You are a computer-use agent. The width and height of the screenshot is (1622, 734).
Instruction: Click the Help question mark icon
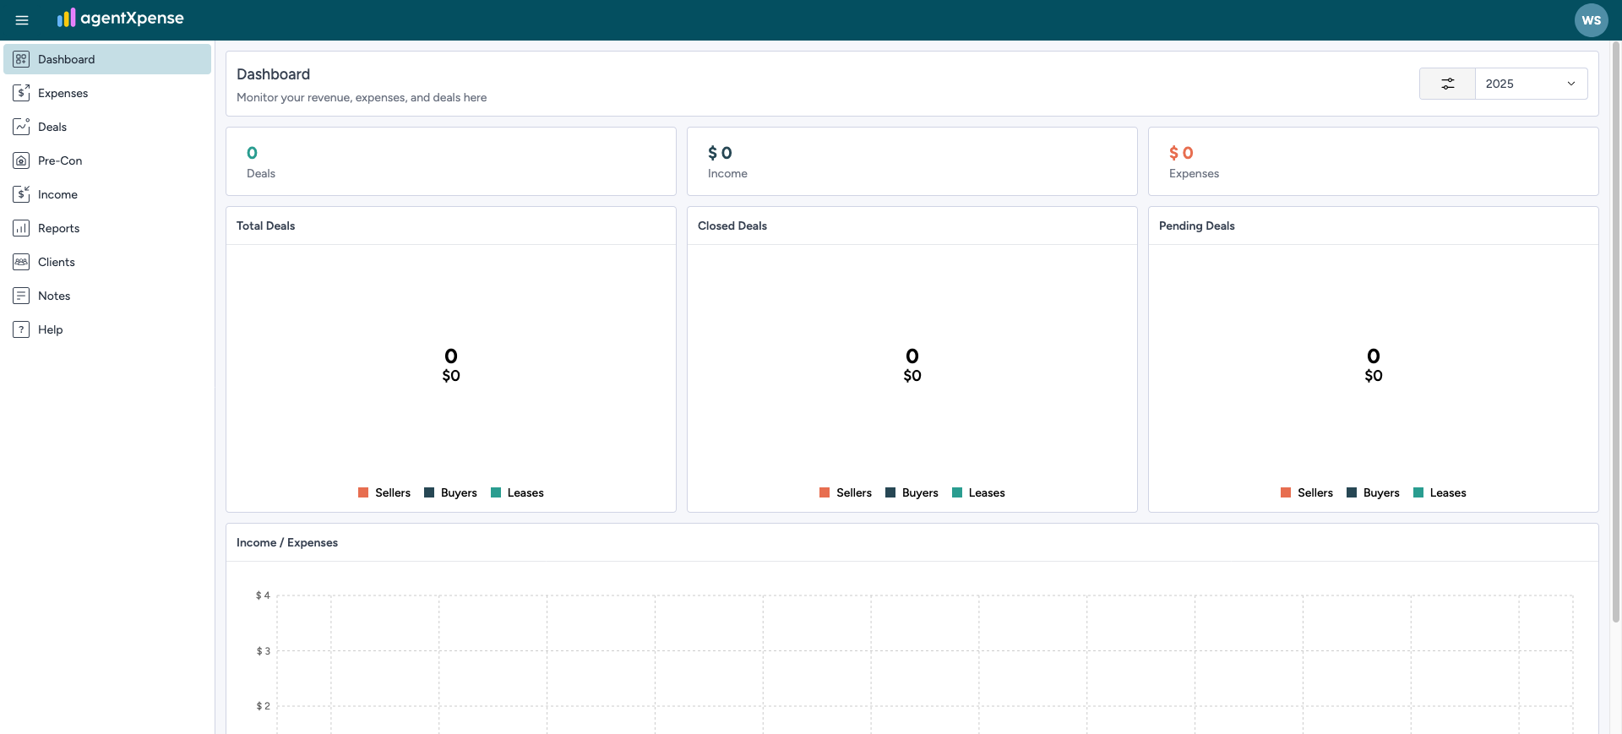[21, 329]
